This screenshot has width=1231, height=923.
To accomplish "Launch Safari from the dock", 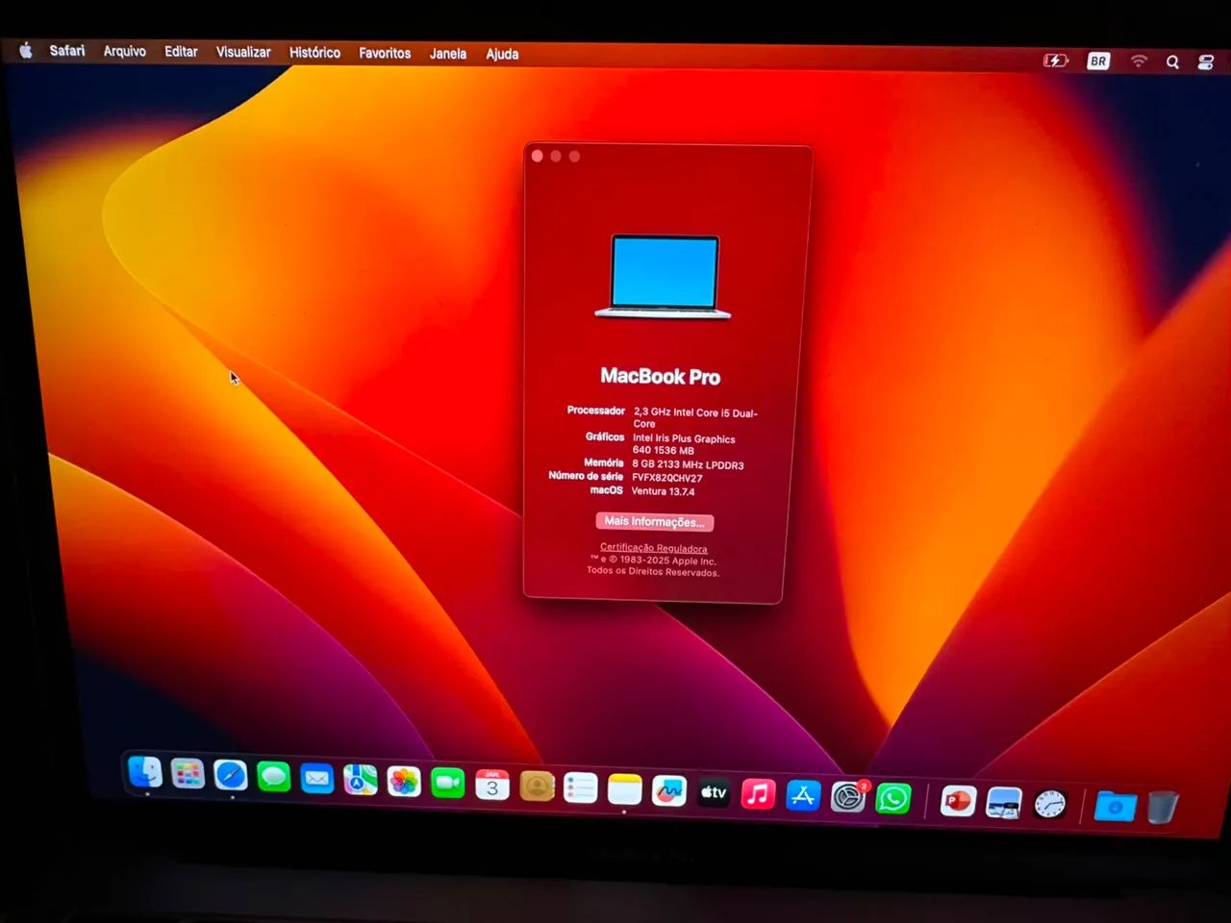I will point(231,775).
